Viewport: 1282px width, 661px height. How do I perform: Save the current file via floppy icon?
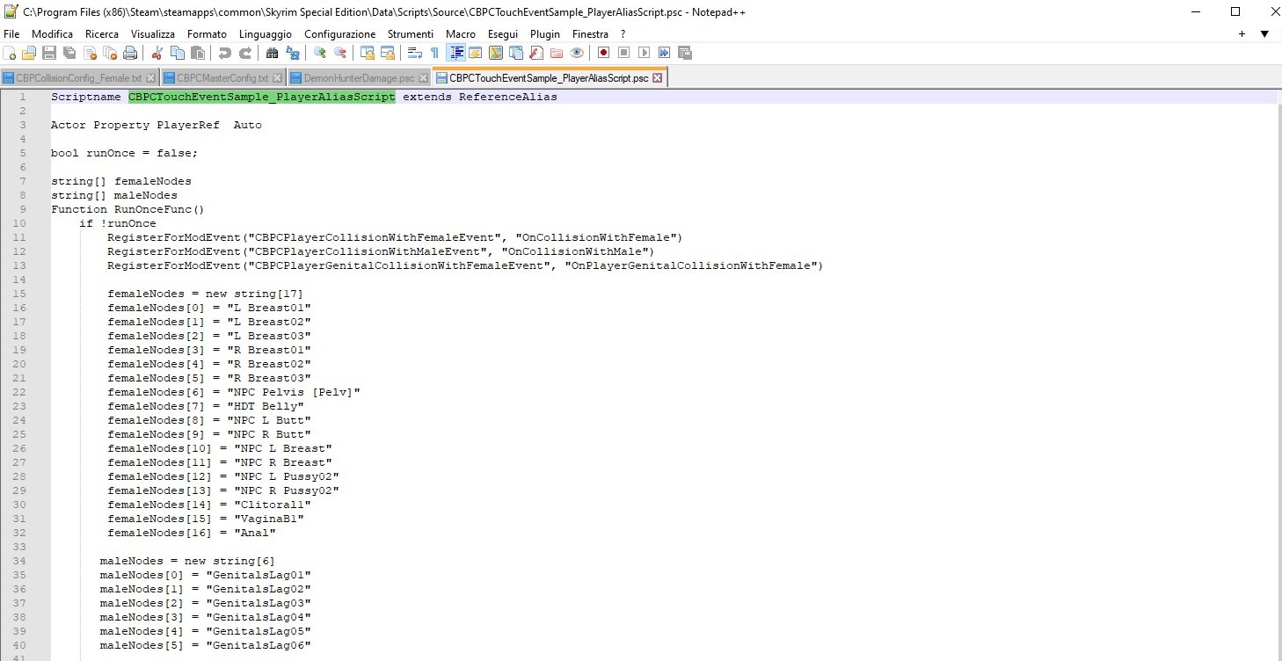(49, 53)
